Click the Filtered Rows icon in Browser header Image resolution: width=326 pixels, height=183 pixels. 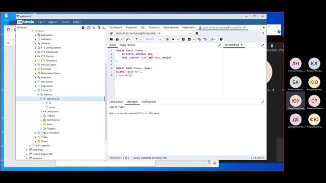94,27
